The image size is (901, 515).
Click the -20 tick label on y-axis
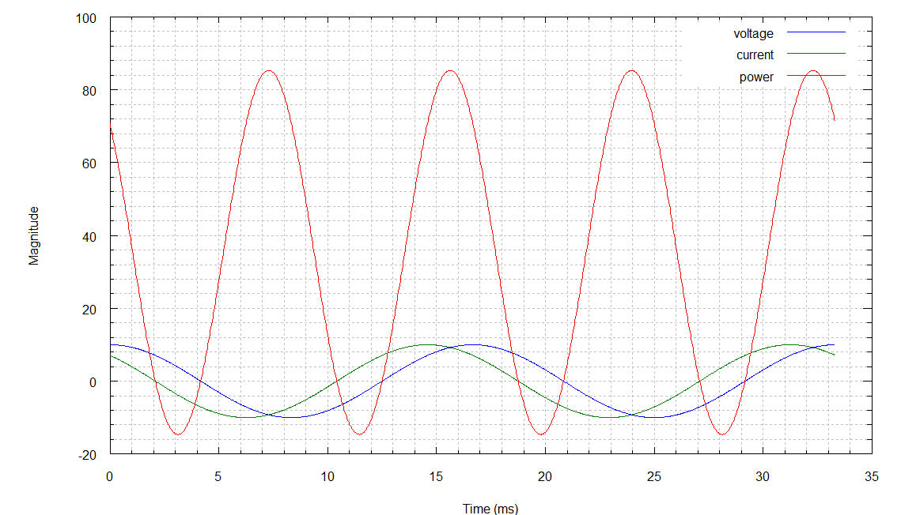coord(86,455)
